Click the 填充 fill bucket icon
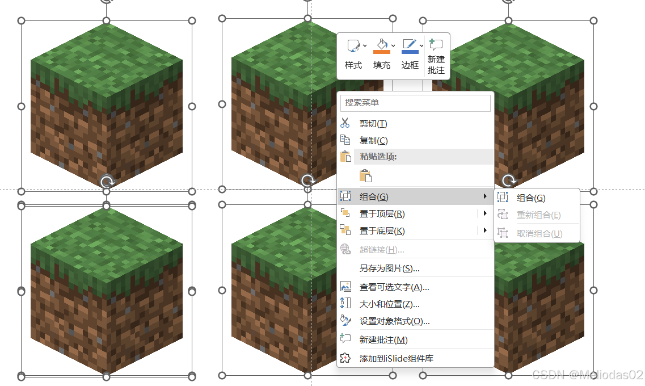 point(381,44)
